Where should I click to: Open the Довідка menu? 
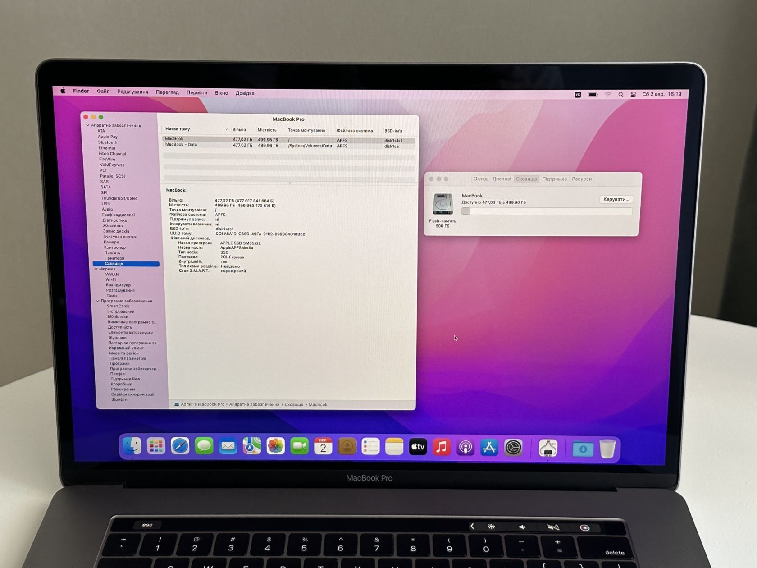pyautogui.click(x=245, y=93)
